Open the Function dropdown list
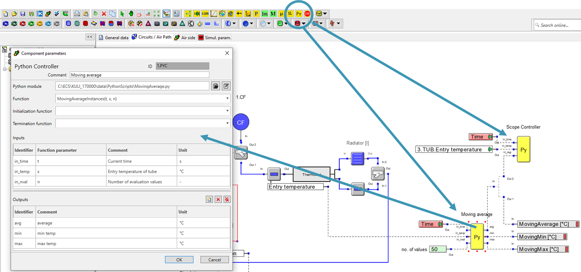 (227, 99)
